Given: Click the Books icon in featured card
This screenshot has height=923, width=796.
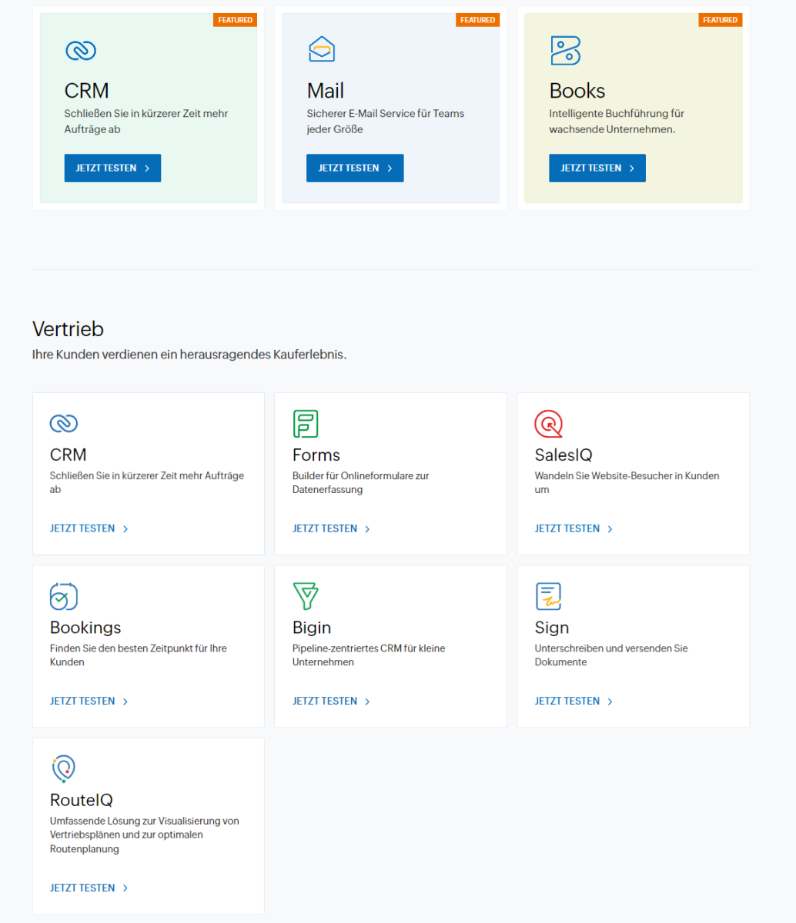Looking at the screenshot, I should [x=565, y=51].
